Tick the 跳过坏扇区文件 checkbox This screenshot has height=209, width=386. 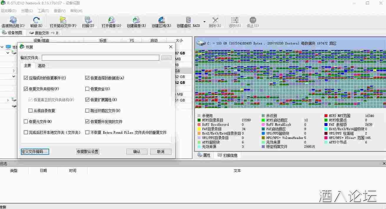click(x=87, y=111)
